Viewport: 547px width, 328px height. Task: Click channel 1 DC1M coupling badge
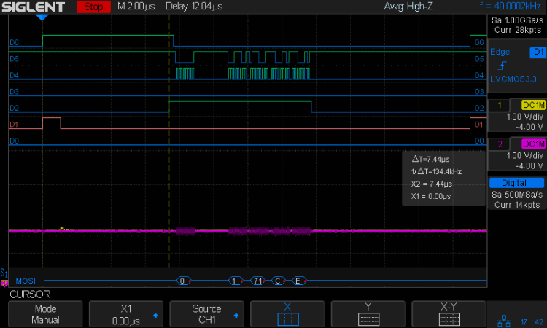[x=533, y=105]
